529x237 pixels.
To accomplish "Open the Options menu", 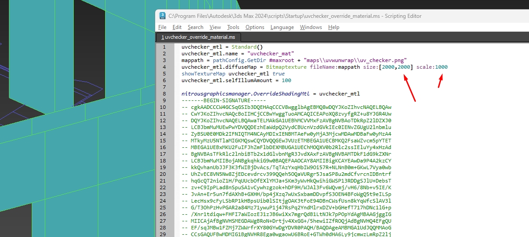I will pyautogui.click(x=255, y=27).
